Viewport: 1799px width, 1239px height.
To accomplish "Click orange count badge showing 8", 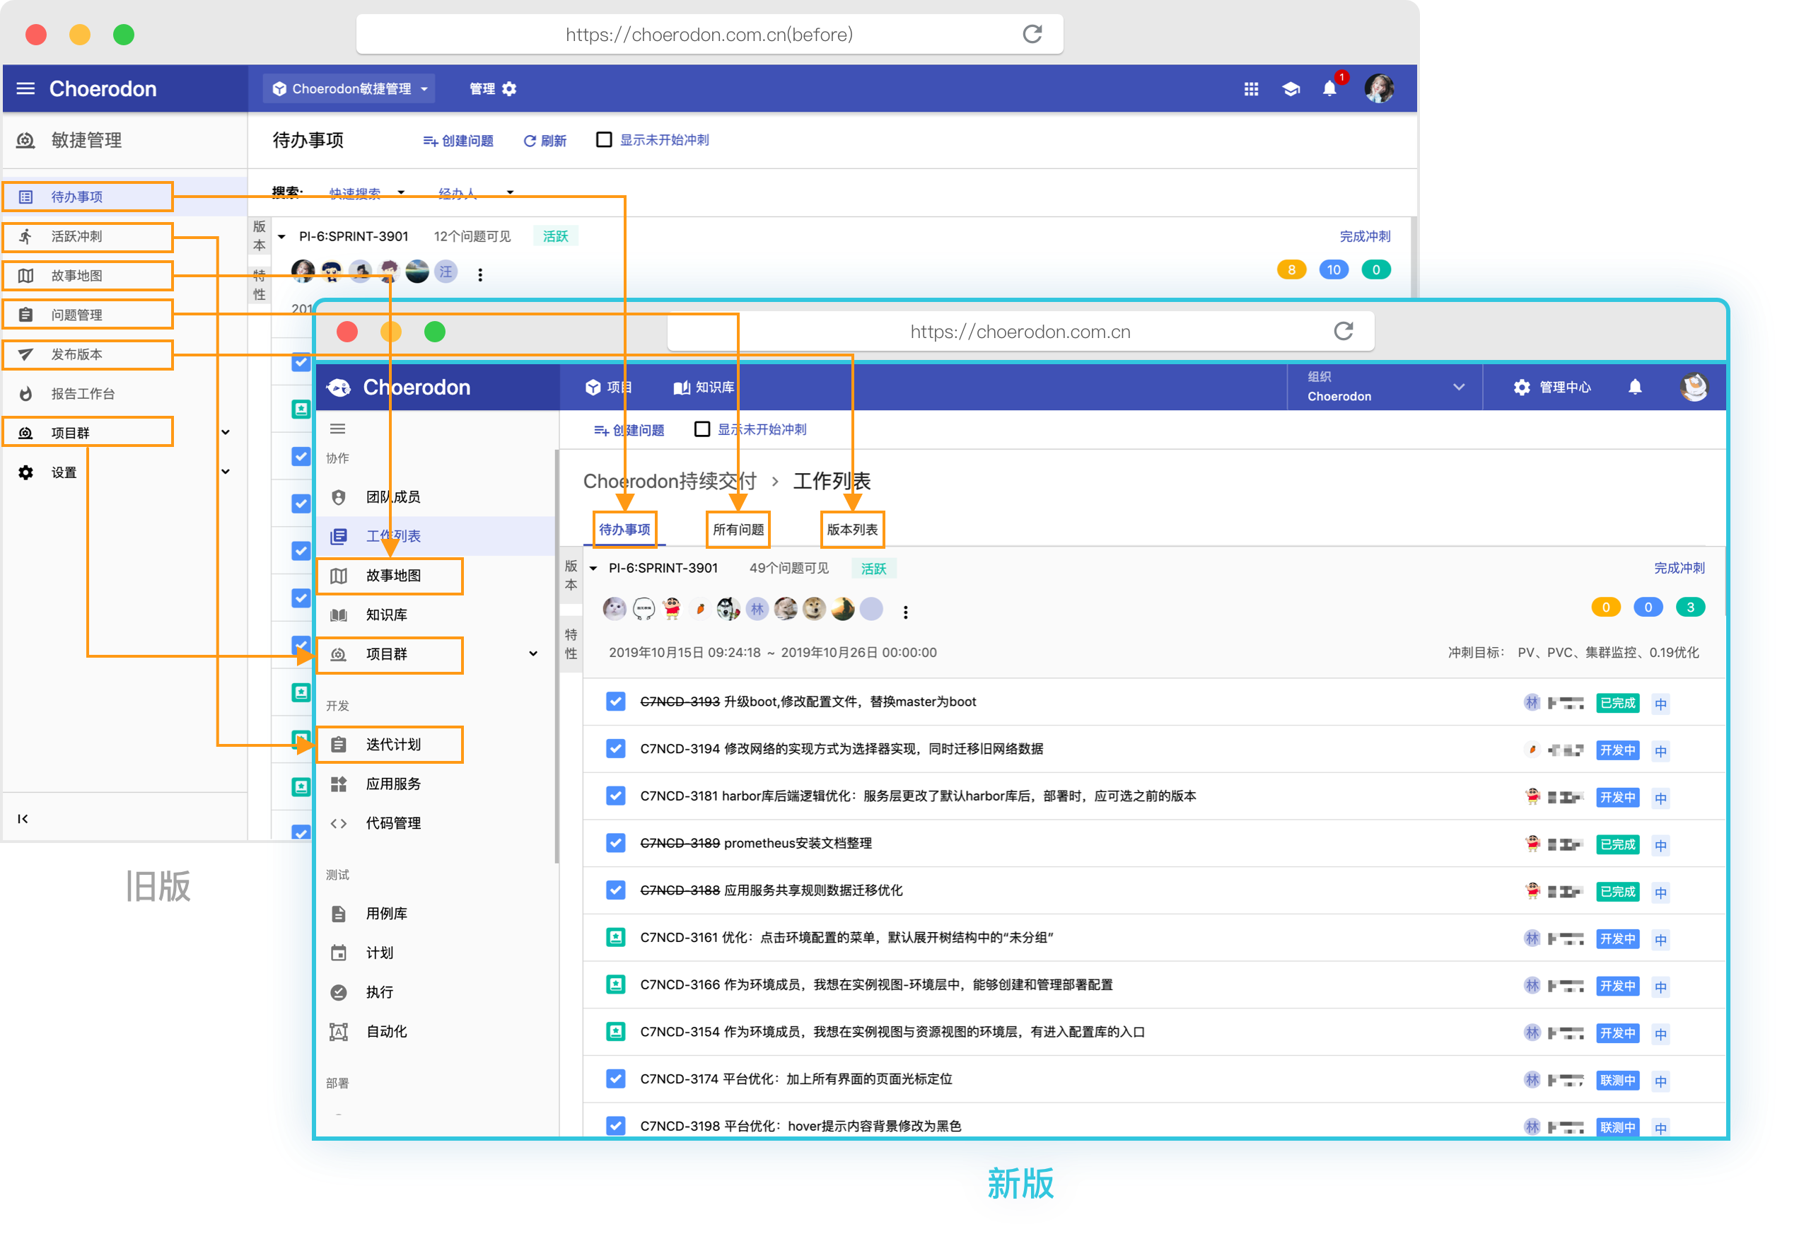I will point(1291,269).
